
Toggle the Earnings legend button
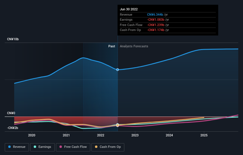click(x=42, y=147)
